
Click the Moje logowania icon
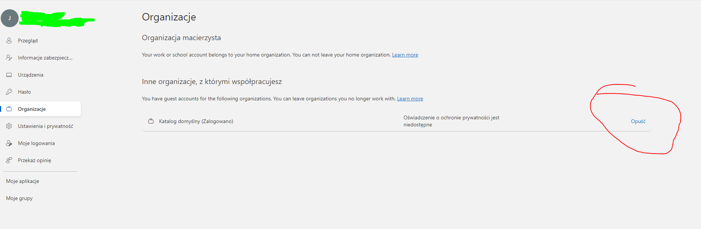coord(9,143)
